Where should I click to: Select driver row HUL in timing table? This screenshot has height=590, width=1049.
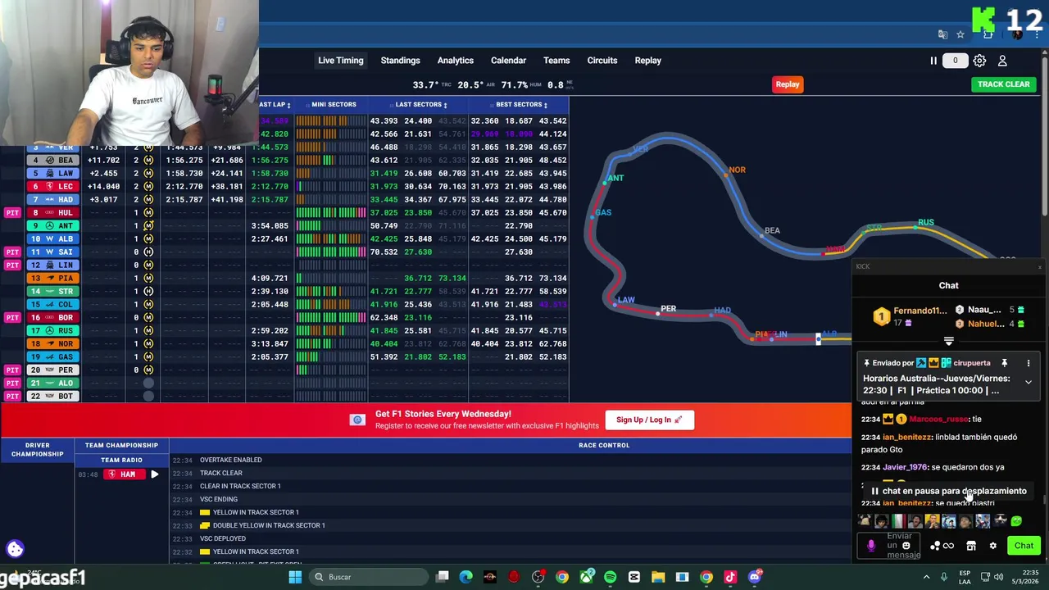pyautogui.click(x=284, y=213)
